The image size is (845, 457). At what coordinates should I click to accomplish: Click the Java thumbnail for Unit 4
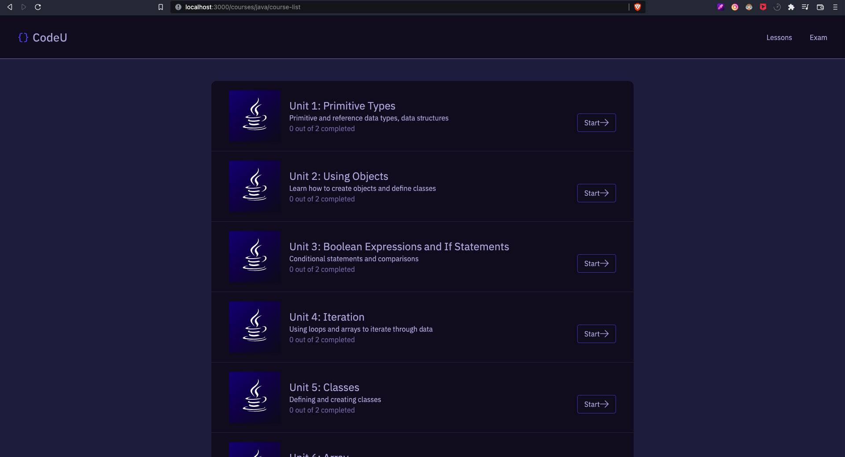pos(255,327)
